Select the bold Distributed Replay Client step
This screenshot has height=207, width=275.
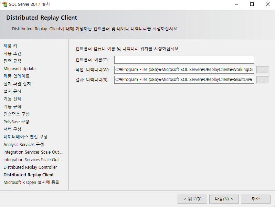click(29, 175)
